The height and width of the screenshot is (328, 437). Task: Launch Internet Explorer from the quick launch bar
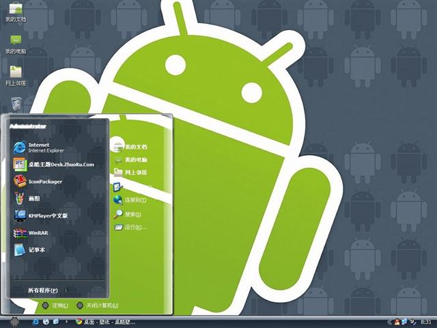(x=36, y=322)
